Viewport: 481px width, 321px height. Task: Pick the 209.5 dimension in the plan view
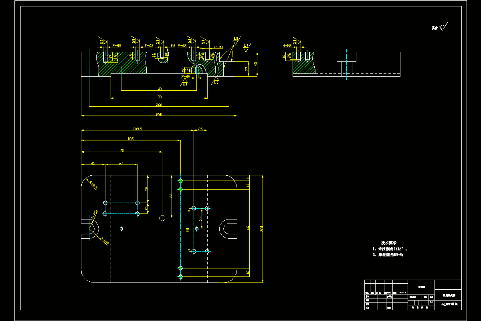click(137, 129)
